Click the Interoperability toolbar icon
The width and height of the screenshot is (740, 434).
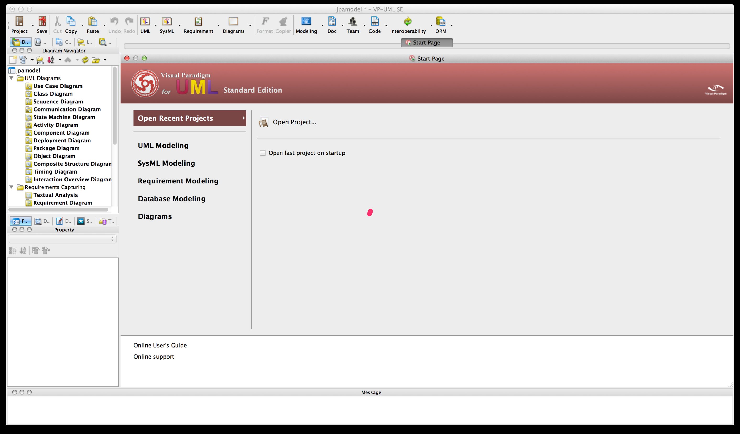click(x=407, y=21)
